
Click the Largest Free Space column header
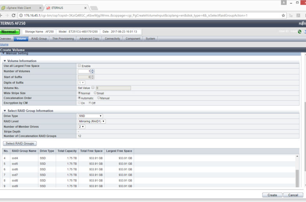click(x=119, y=151)
